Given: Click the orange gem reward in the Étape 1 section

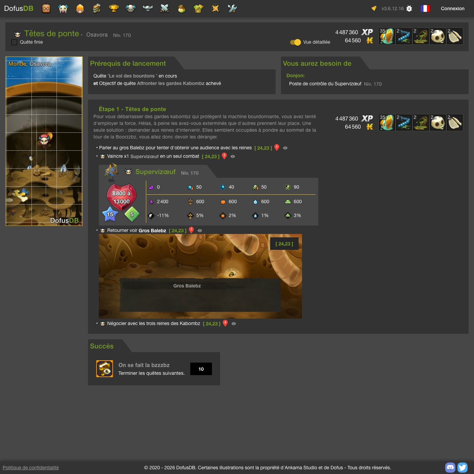Looking at the screenshot, I should tap(387, 123).
